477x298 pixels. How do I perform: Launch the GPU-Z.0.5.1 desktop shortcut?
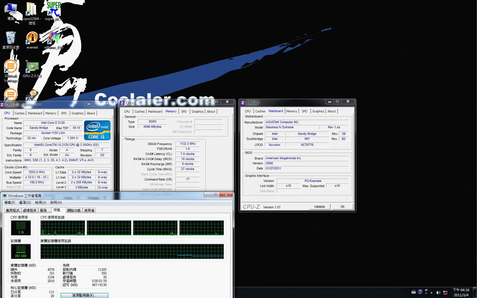tap(32, 69)
